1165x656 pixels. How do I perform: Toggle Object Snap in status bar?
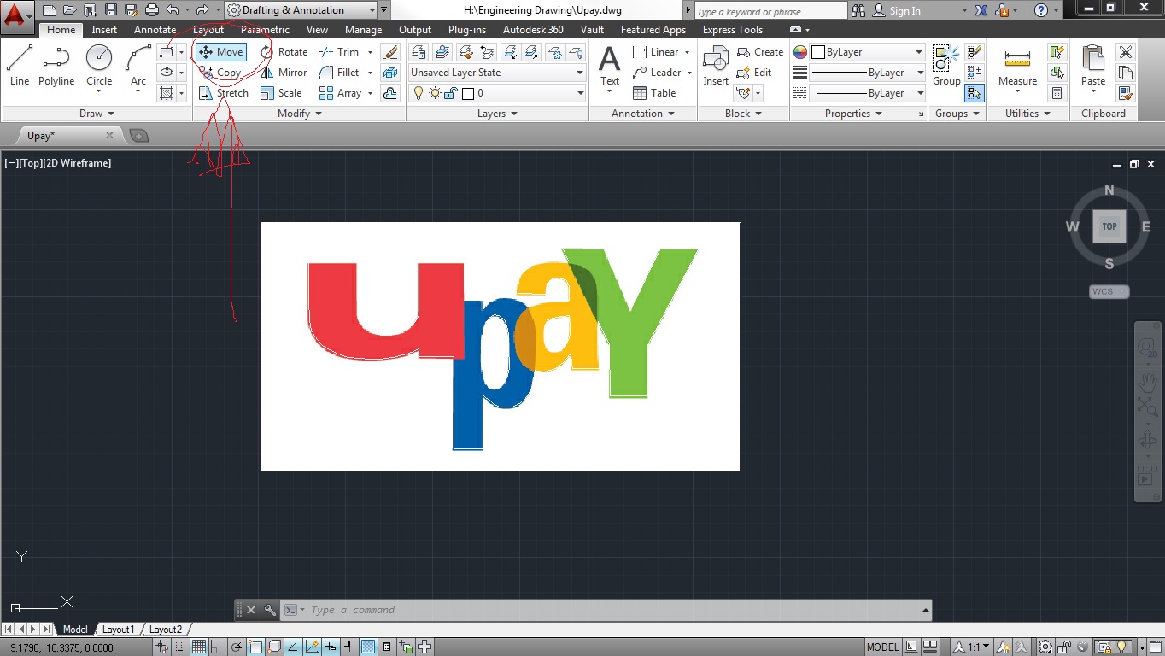point(255,647)
